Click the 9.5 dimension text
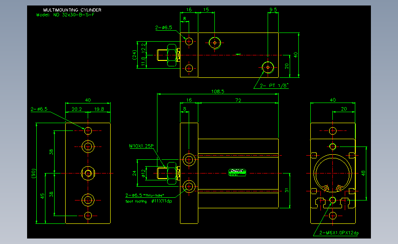This screenshot has height=244, width=398. pos(273,10)
